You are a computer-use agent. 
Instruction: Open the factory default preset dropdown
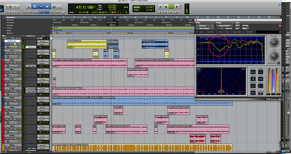(224, 26)
